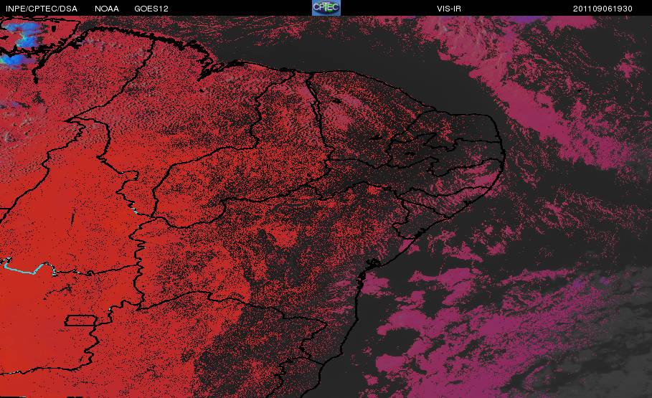This screenshot has height=398, width=652.
Task: Click the 201109061930 timestamp text
Action: pyautogui.click(x=603, y=9)
